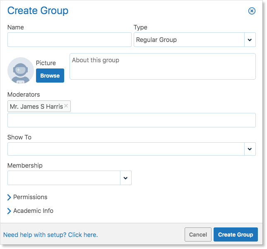Click inside the Membership field
Viewport: 267px width, 249px height.
64,178
